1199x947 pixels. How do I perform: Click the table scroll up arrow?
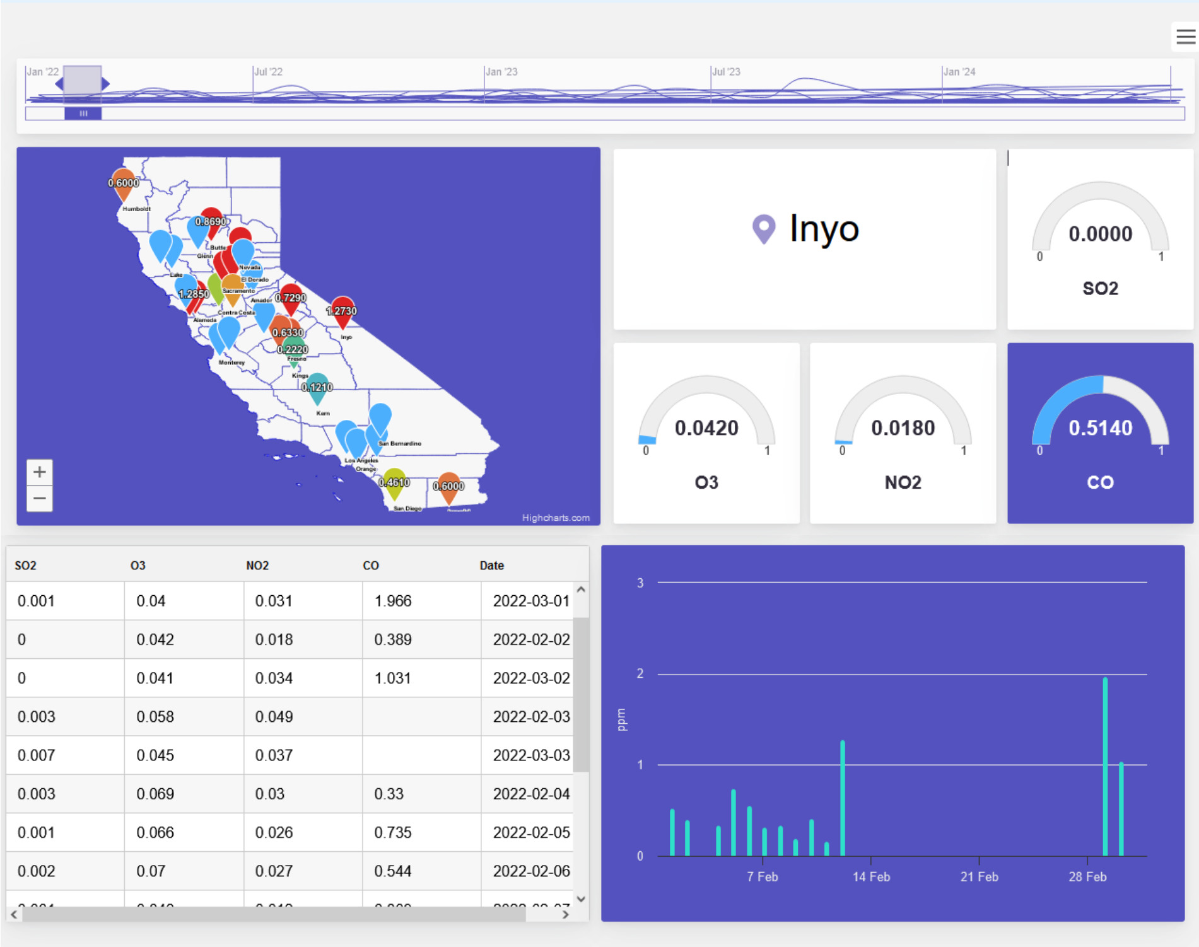point(581,590)
